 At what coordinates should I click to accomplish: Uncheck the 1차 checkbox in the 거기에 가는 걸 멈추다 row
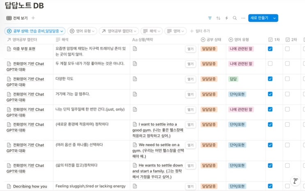(270, 94)
